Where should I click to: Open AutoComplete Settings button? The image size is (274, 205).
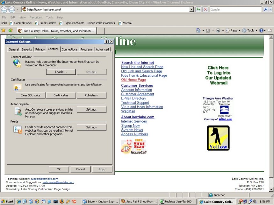click(x=91, y=109)
